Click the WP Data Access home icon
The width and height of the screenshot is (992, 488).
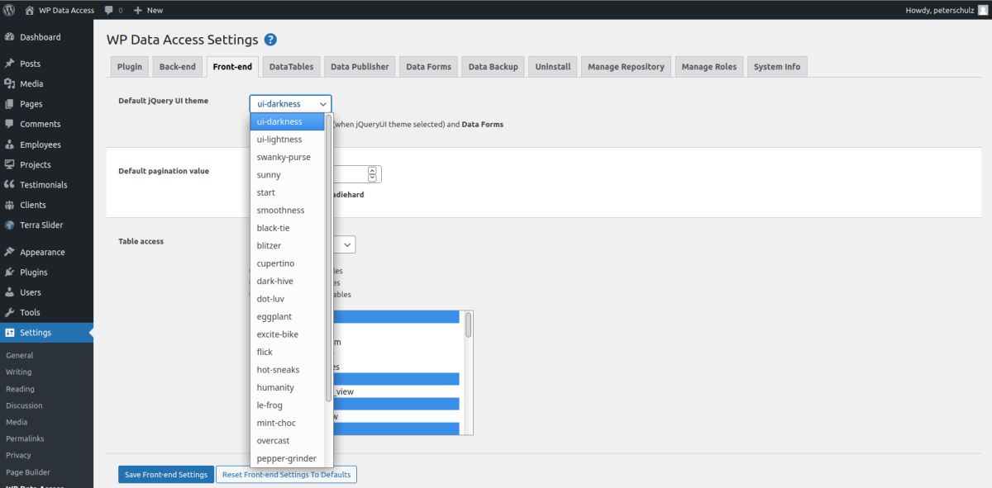click(30, 10)
